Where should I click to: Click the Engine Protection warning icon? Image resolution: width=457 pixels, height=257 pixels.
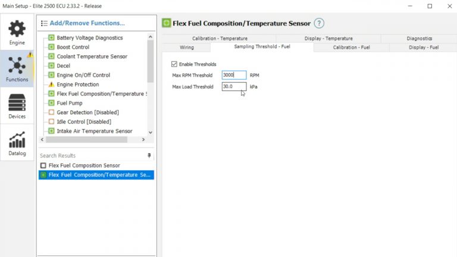tap(51, 84)
